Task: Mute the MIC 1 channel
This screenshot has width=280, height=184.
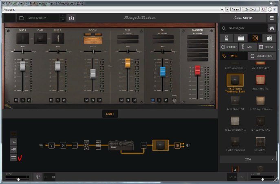Action: coord(16,100)
